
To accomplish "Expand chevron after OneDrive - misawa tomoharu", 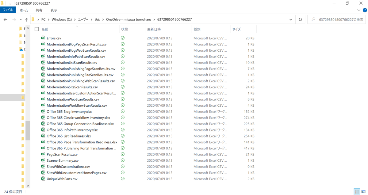I will [x=154, y=20].
